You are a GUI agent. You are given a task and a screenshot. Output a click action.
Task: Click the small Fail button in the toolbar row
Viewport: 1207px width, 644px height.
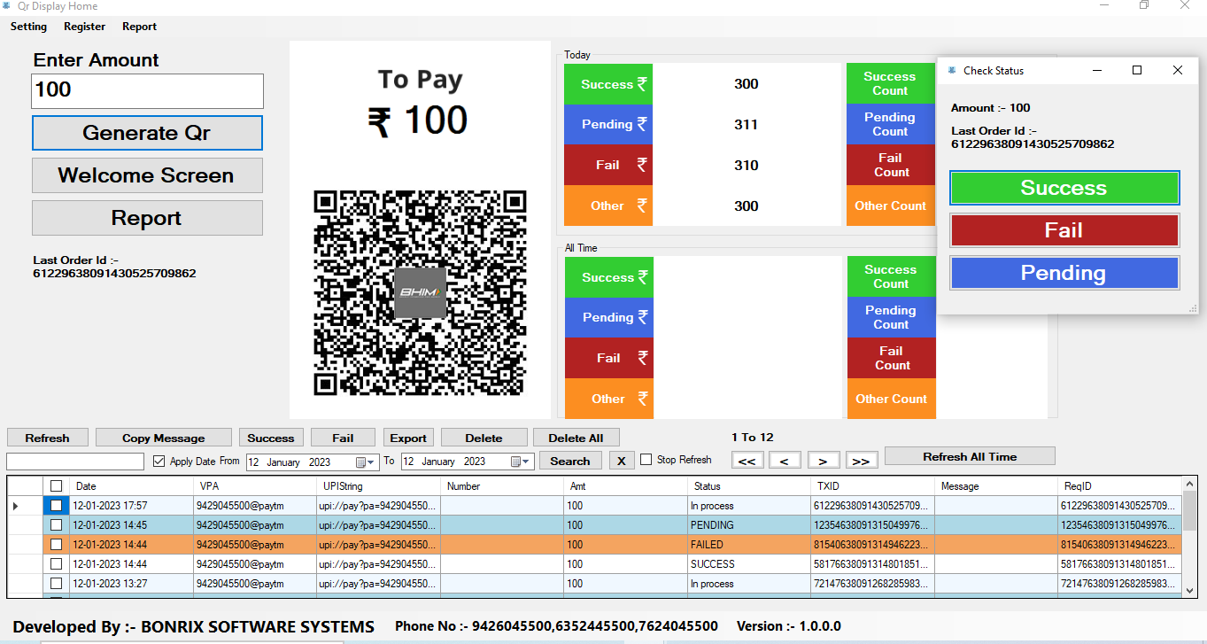[343, 438]
